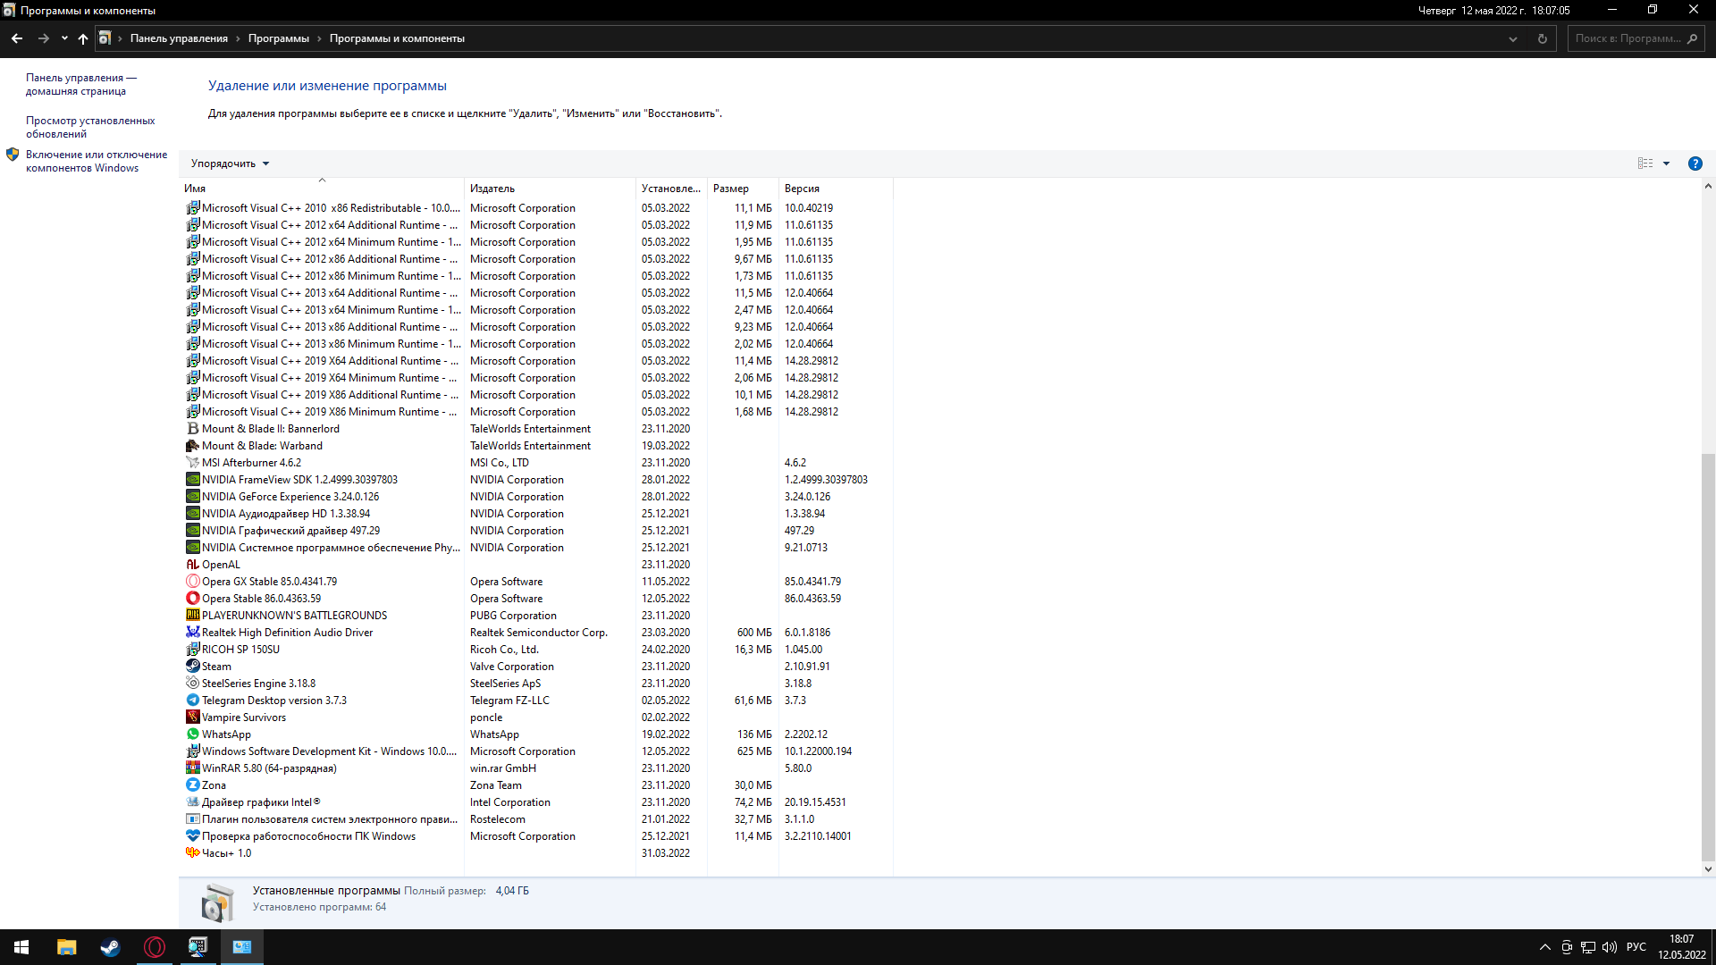Click the Telegram Desktop icon
The width and height of the screenshot is (1716, 965).
(192, 701)
